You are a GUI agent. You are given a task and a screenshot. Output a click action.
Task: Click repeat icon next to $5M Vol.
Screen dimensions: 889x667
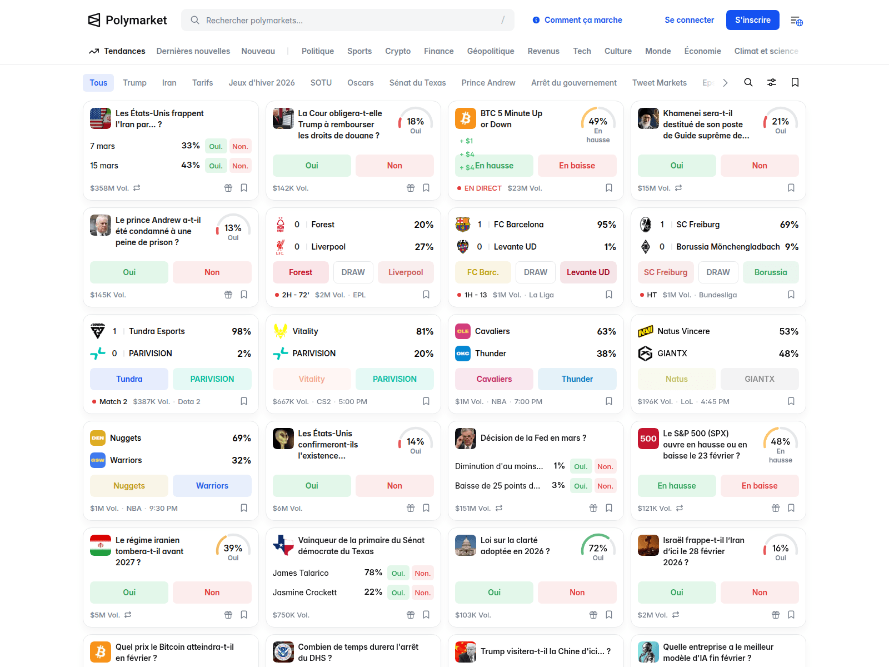click(x=128, y=615)
